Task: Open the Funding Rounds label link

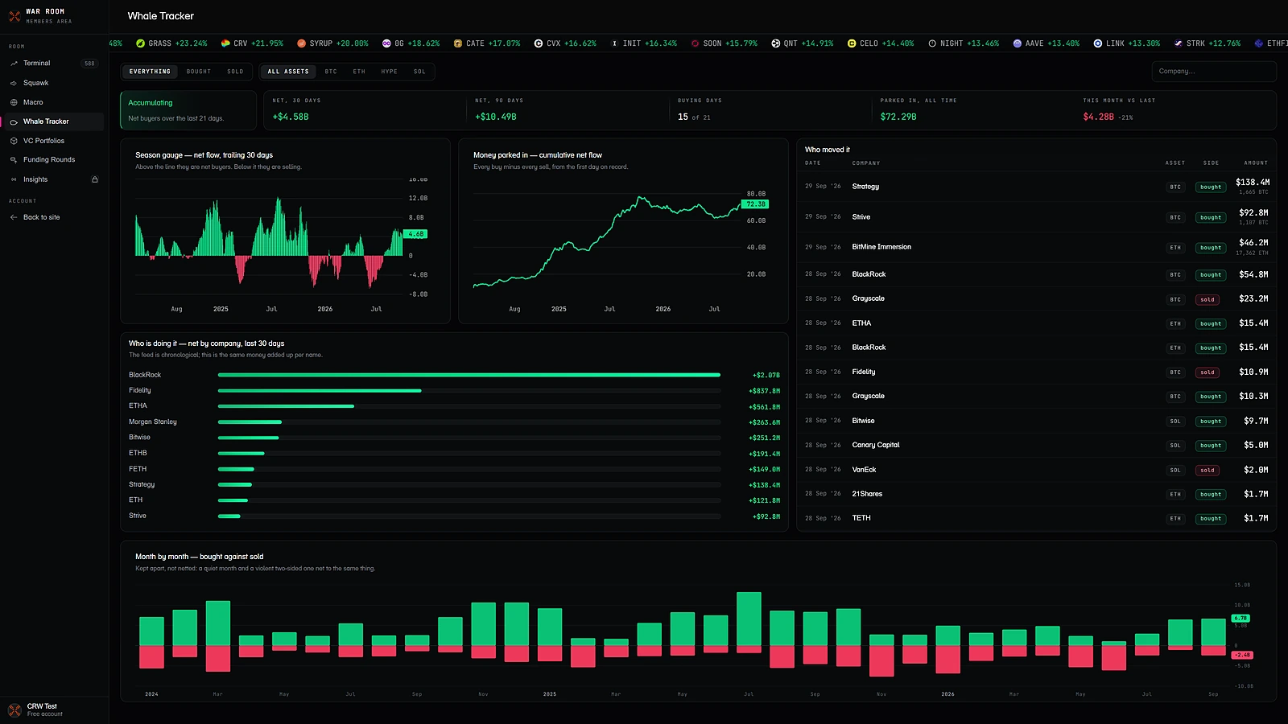Action: (49, 160)
